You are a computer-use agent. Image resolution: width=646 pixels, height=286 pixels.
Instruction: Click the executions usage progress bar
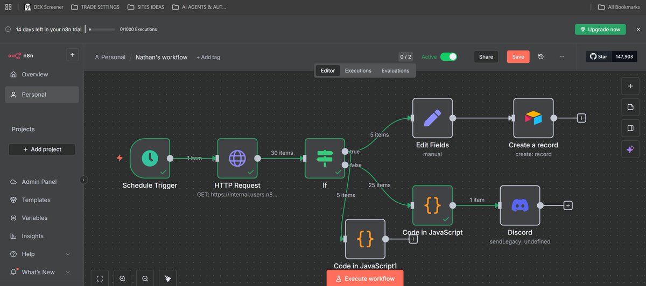pos(102,30)
